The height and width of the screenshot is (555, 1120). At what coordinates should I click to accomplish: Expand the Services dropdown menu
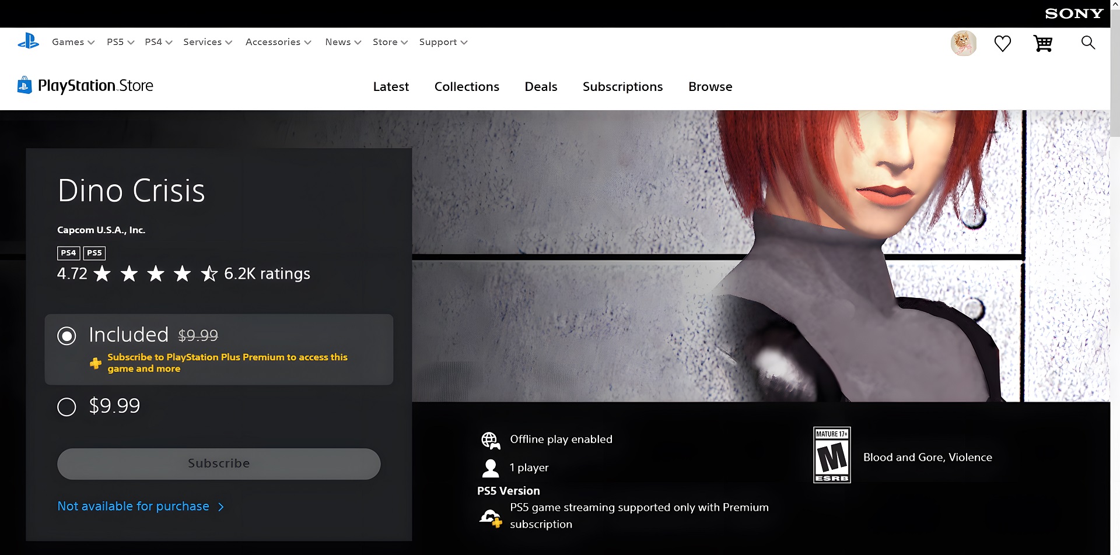[x=208, y=42]
